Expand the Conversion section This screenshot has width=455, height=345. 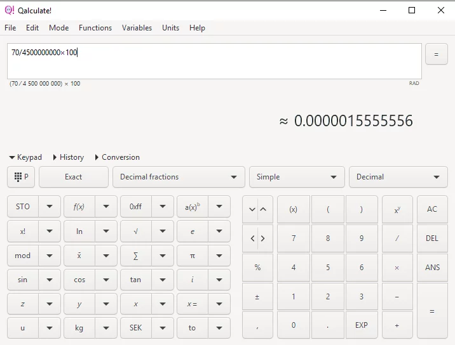[x=117, y=157]
